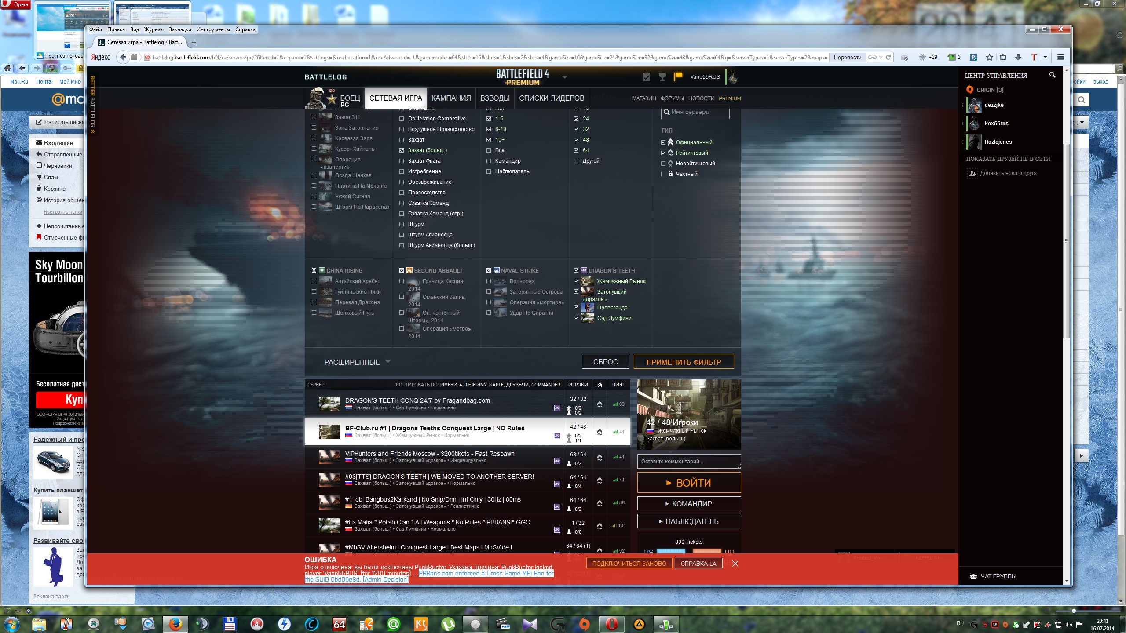The width and height of the screenshot is (1126, 633).
Task: Check the Штурм game mode checkbox
Action: click(x=402, y=224)
